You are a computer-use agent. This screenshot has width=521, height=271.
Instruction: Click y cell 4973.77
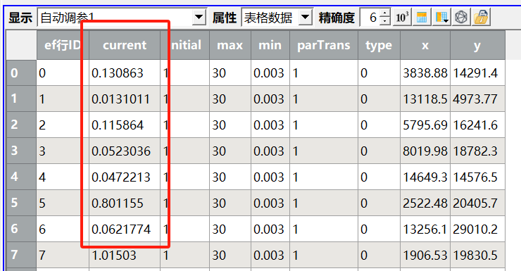pyautogui.click(x=477, y=99)
